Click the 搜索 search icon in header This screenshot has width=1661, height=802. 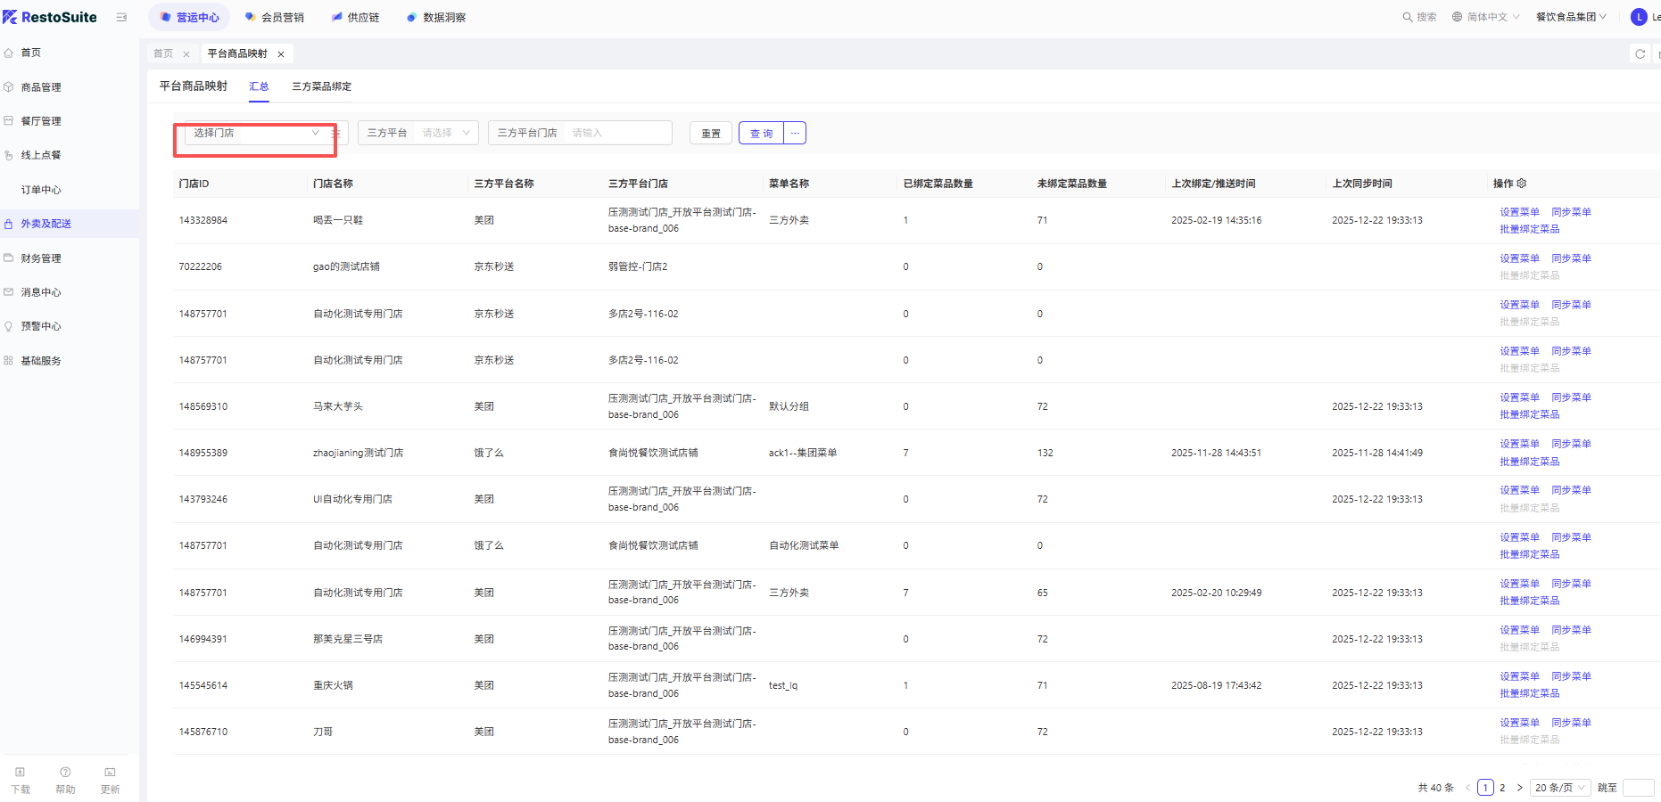click(x=1408, y=17)
